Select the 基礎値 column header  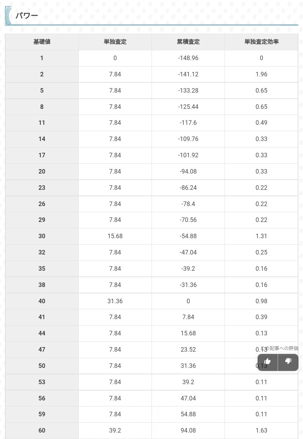[x=42, y=42]
